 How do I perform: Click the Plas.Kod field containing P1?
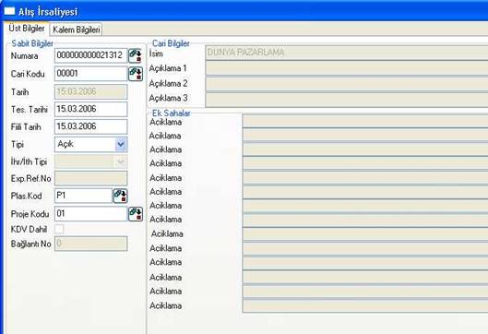[x=83, y=196]
